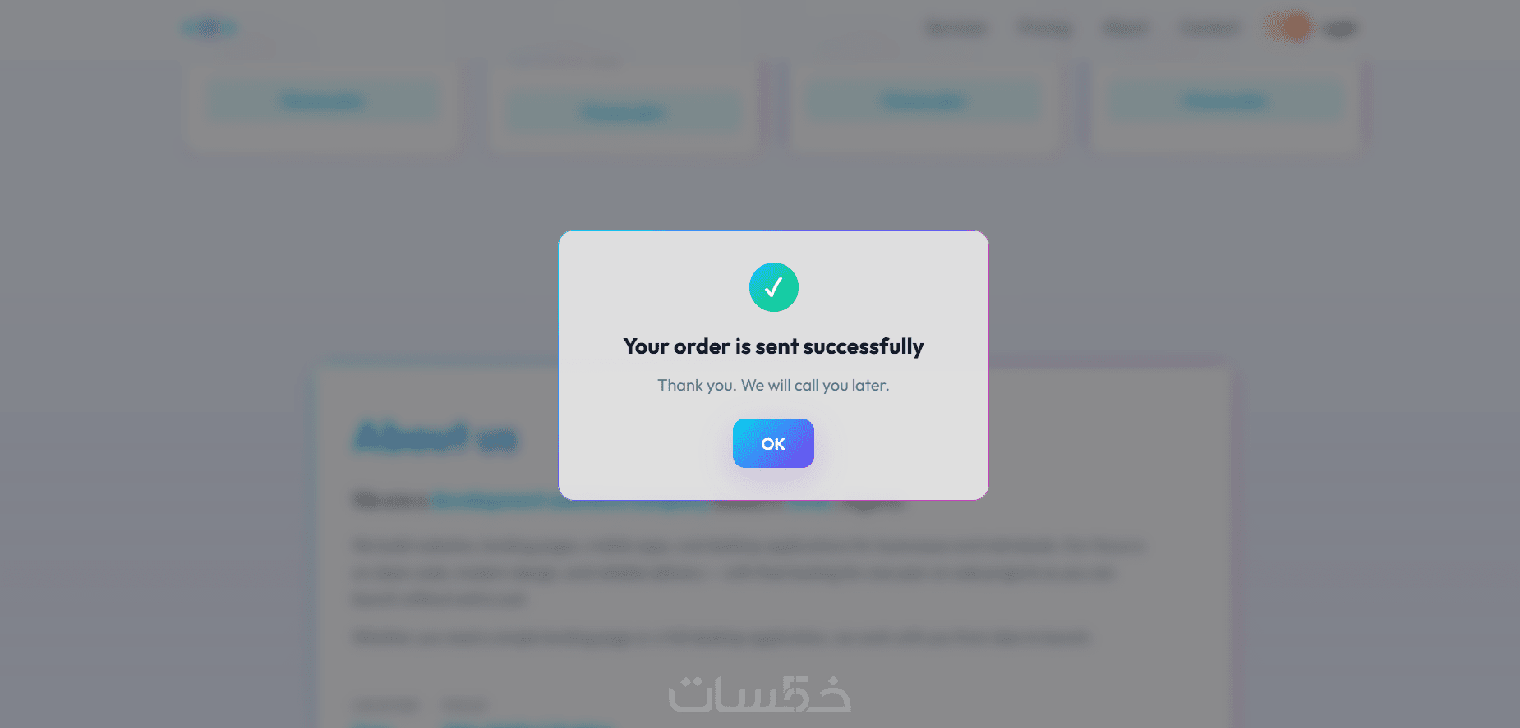Click the OK button in the dialog
The width and height of the screenshot is (1520, 728).
[773, 443]
